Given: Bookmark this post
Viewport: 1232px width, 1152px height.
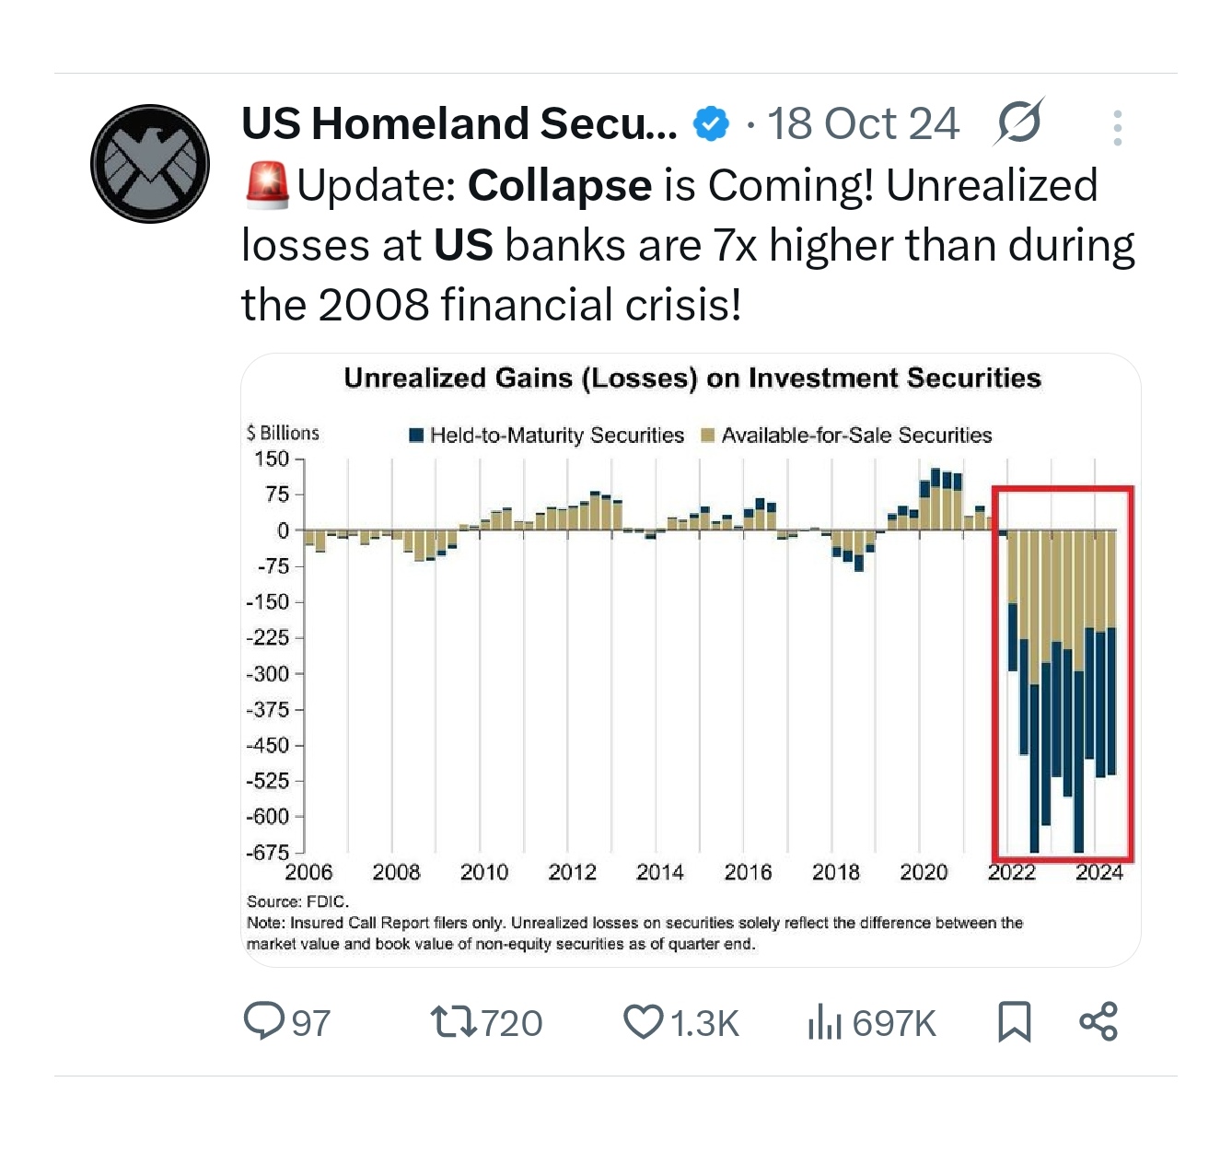Looking at the screenshot, I should click(x=1014, y=1021).
